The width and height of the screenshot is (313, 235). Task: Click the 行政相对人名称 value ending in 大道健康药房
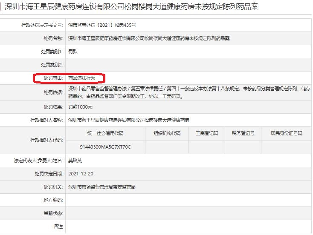pos(128,120)
